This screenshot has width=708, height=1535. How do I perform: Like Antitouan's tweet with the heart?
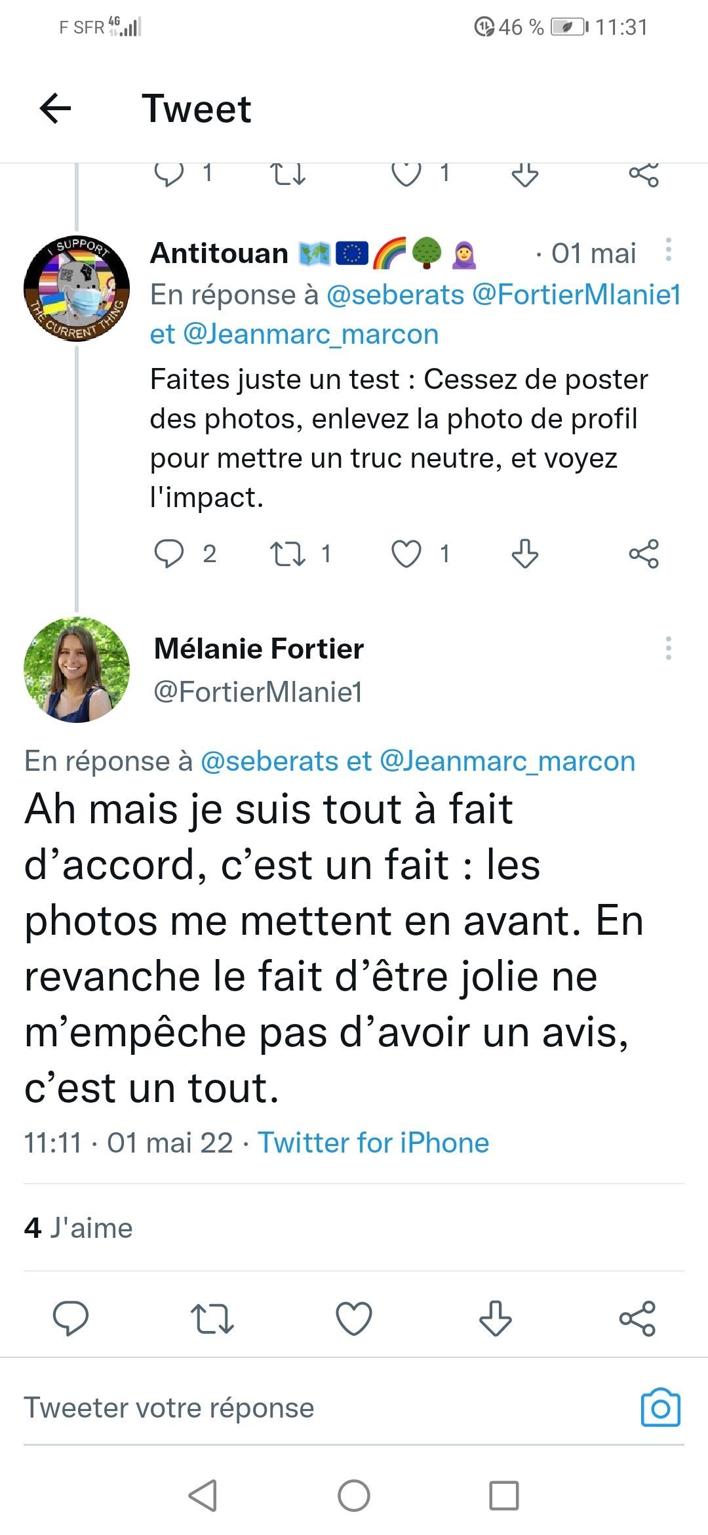[406, 554]
